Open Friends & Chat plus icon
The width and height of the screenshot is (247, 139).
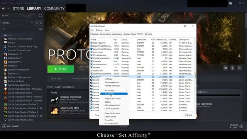pos(242,126)
